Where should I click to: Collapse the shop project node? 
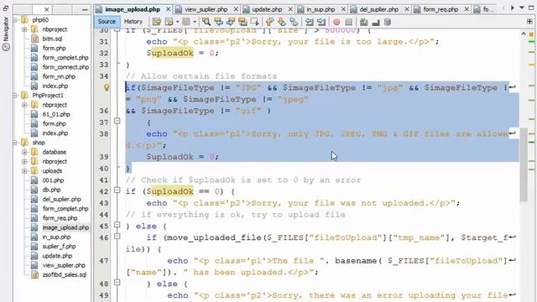click(x=15, y=143)
